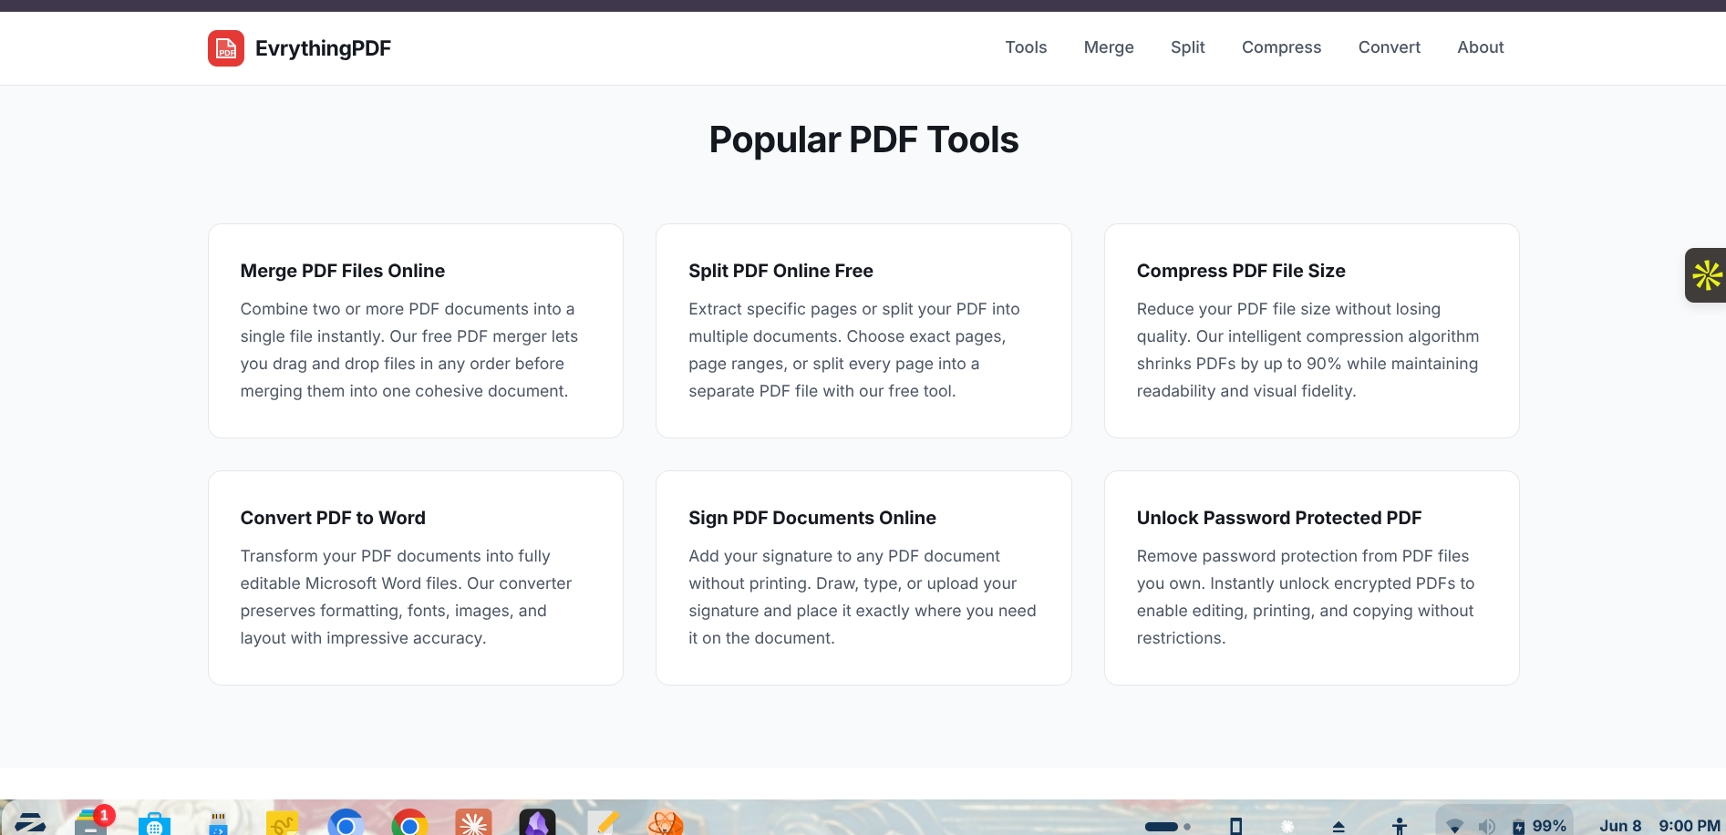Image resolution: width=1726 pixels, height=835 pixels.
Task: Open the file manager with notification badge
Action: 91,821
